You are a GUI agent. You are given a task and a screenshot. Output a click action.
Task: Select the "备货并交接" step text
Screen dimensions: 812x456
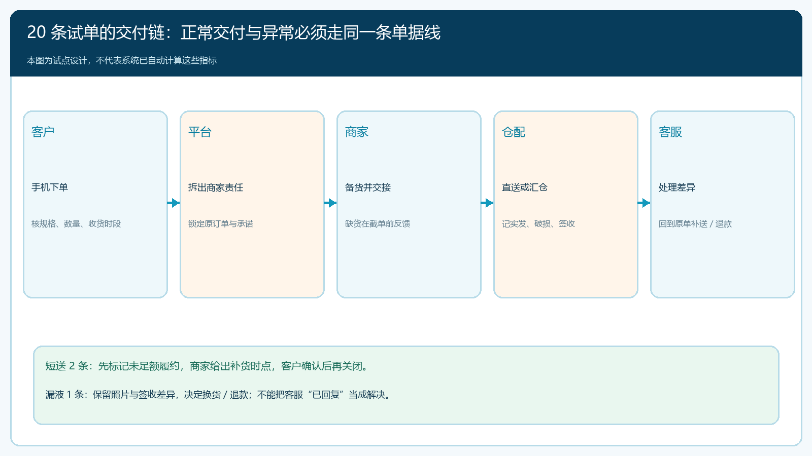click(x=368, y=187)
